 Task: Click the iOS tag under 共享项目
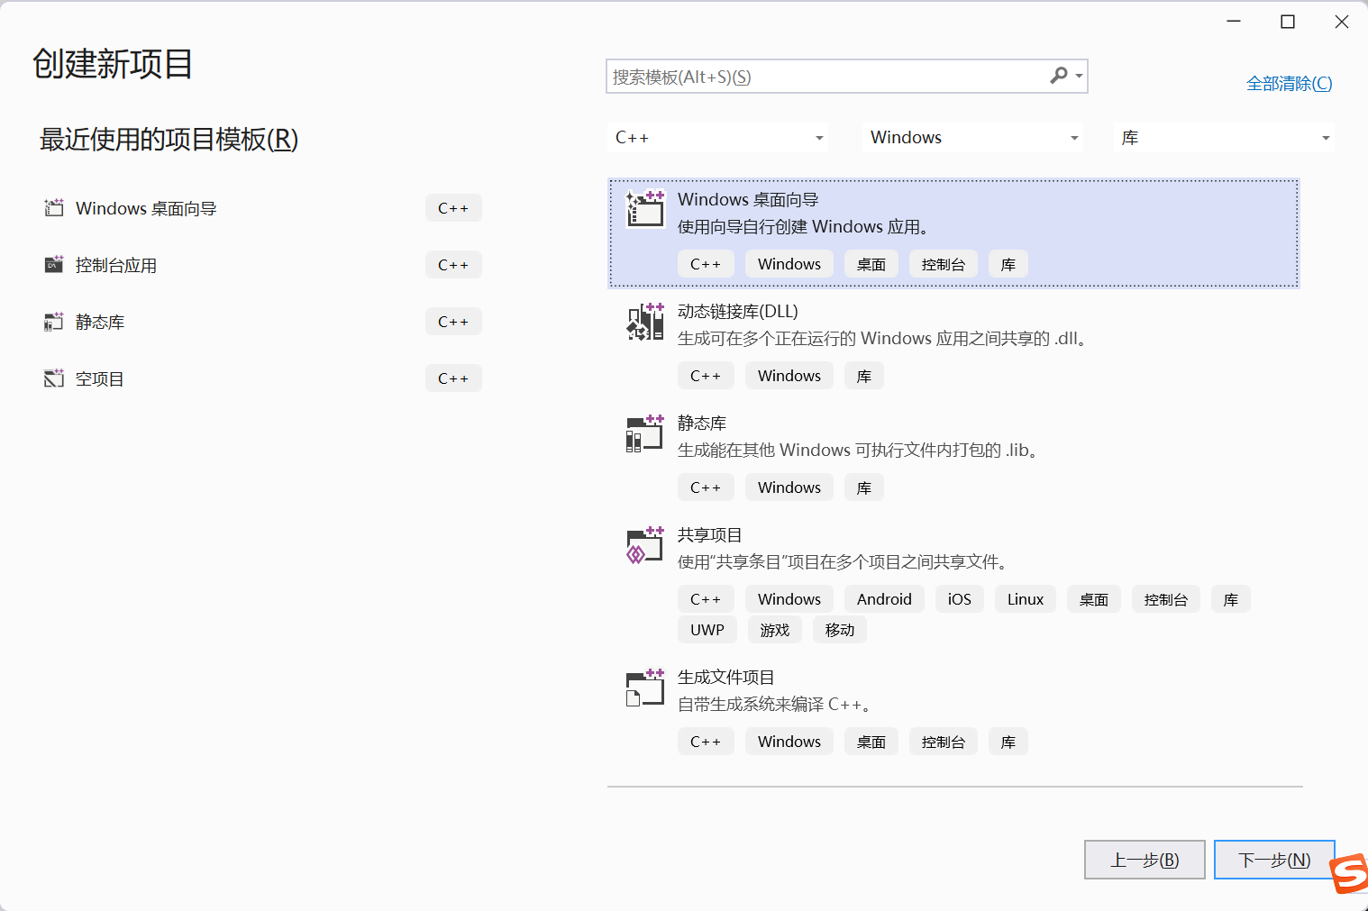[x=960, y=599]
